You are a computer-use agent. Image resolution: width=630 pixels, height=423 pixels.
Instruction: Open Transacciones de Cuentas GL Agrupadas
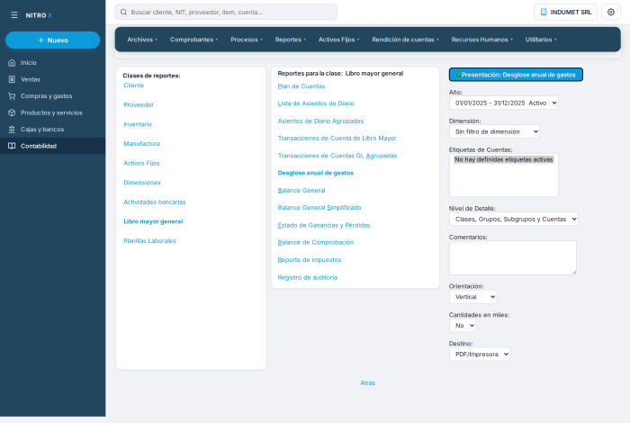tap(337, 156)
